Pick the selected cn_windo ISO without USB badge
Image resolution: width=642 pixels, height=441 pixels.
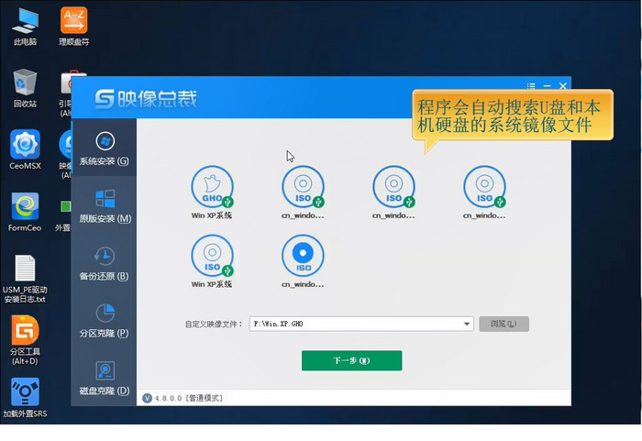[x=303, y=260]
